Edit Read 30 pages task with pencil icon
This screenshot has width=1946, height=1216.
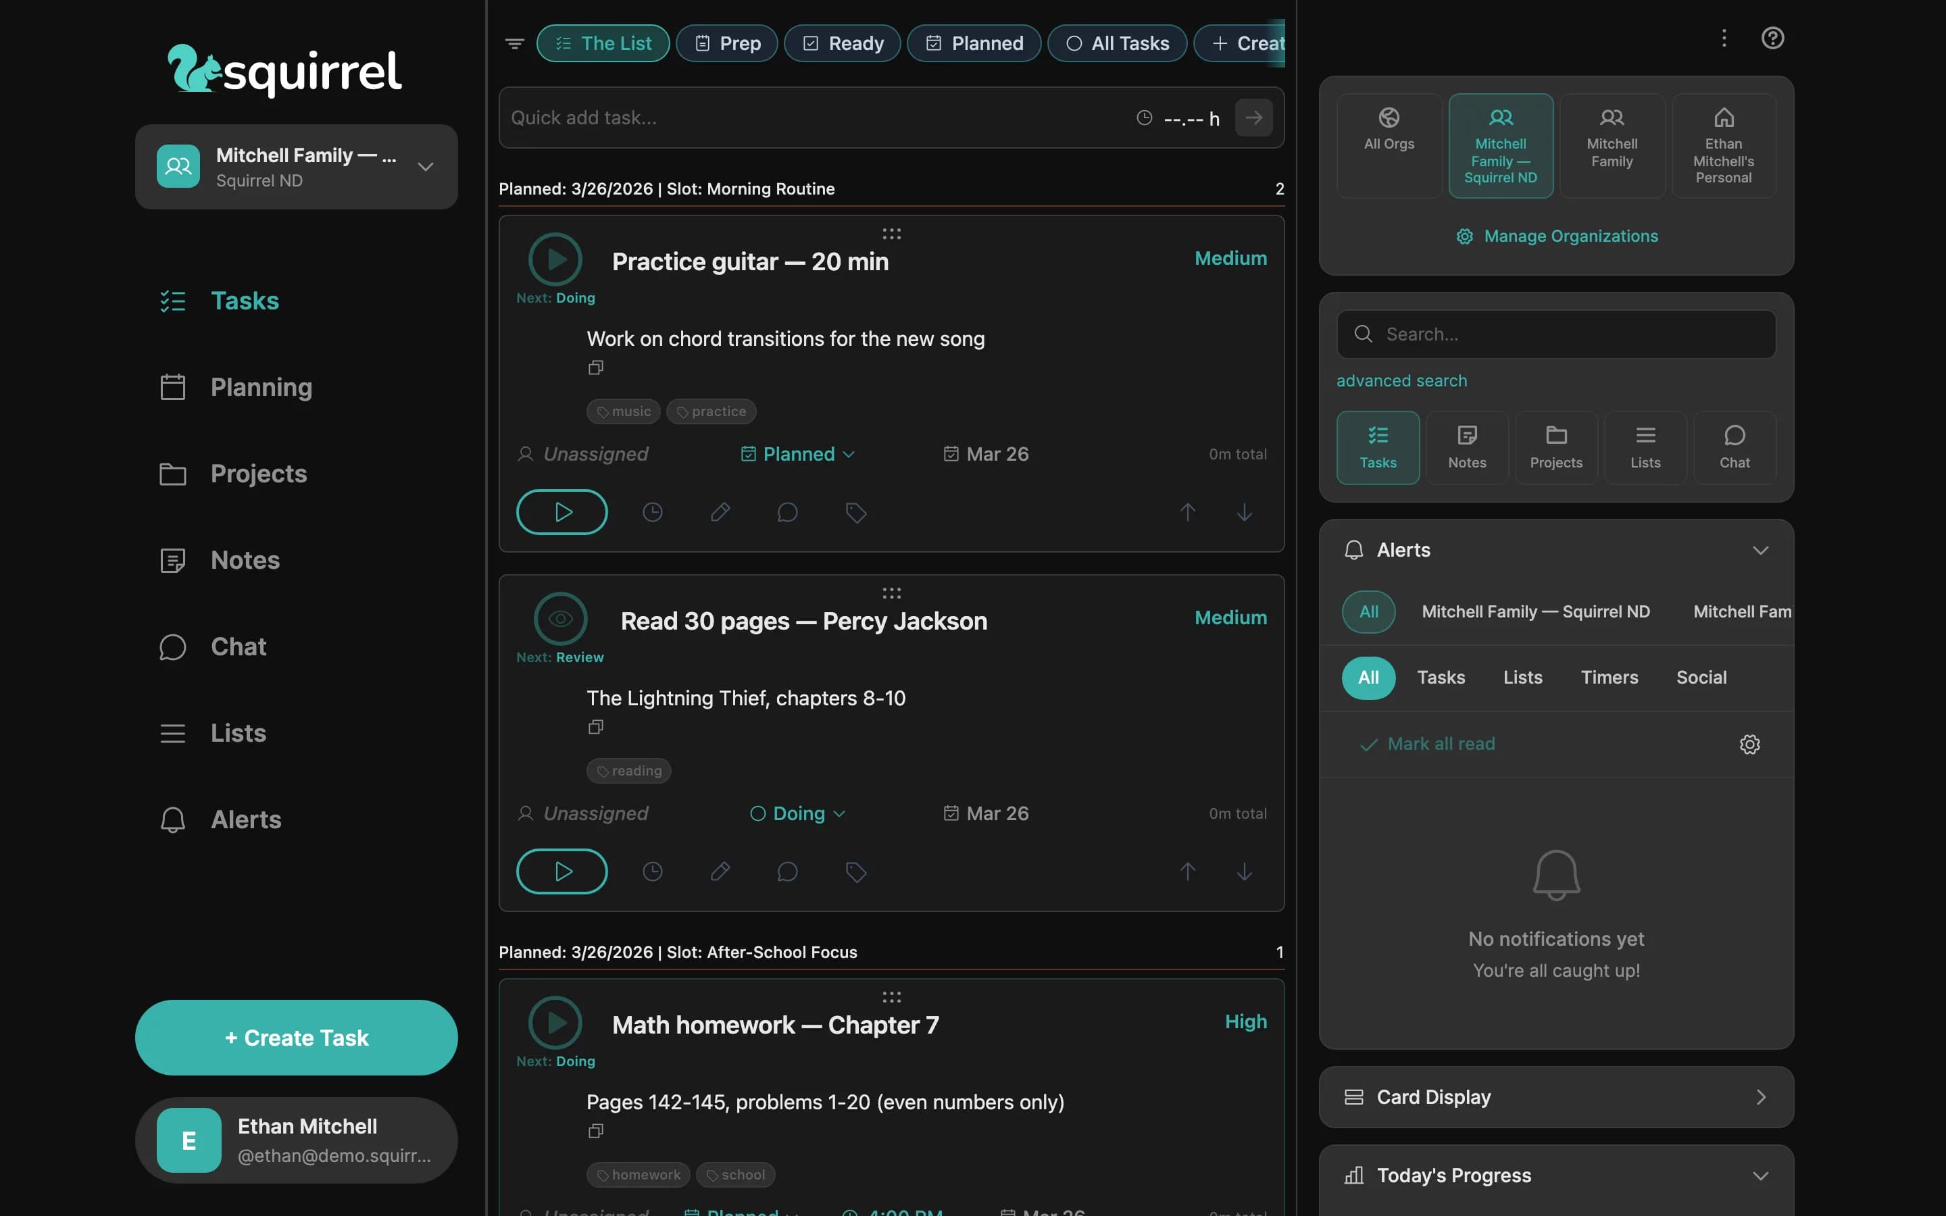pos(720,871)
